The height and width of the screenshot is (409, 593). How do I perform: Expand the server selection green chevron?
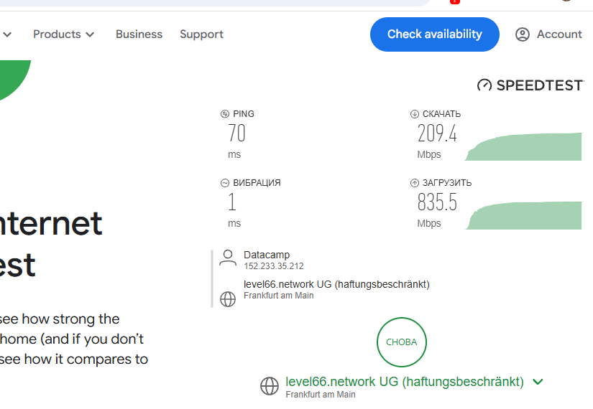click(x=538, y=382)
